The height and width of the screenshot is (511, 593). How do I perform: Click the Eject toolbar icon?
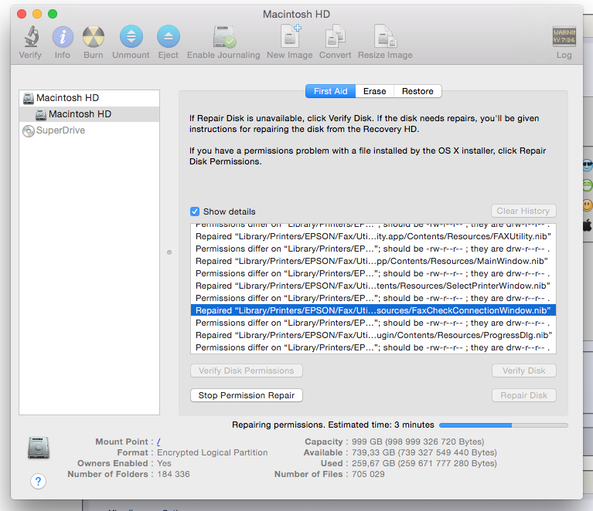[169, 36]
